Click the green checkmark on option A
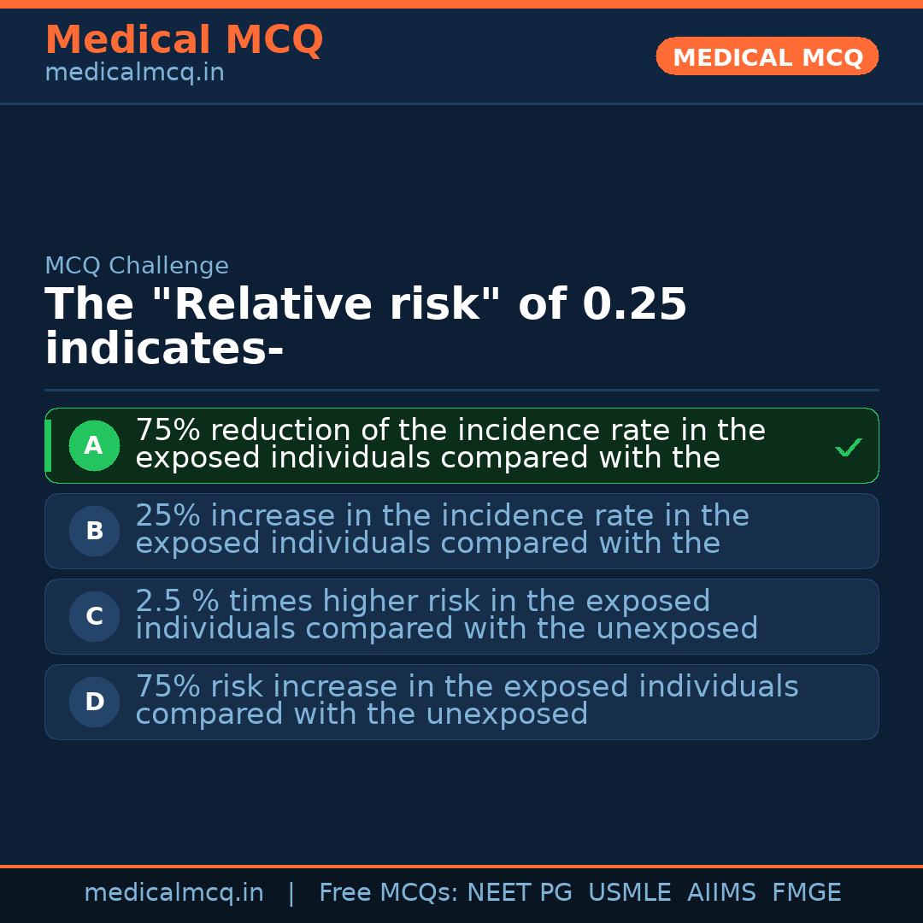The image size is (923, 923). pos(848,447)
